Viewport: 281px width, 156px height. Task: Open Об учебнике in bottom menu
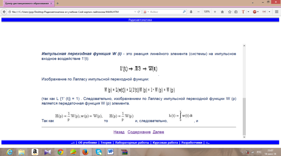[x=87, y=142]
